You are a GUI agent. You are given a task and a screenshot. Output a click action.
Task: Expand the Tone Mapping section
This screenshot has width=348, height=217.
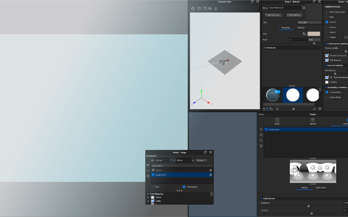pyautogui.click(x=148, y=194)
